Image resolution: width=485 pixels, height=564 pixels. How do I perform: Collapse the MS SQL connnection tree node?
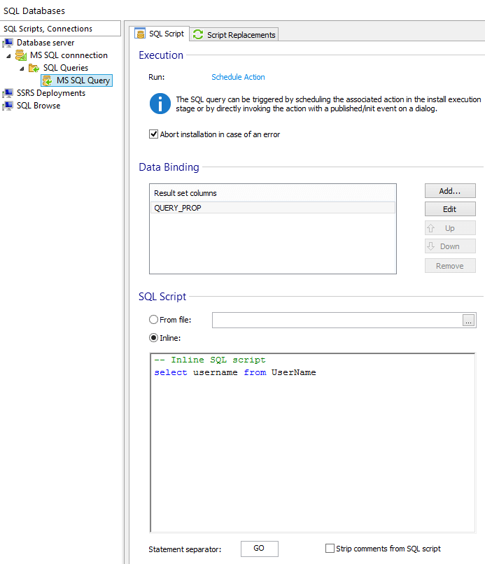tap(8, 56)
